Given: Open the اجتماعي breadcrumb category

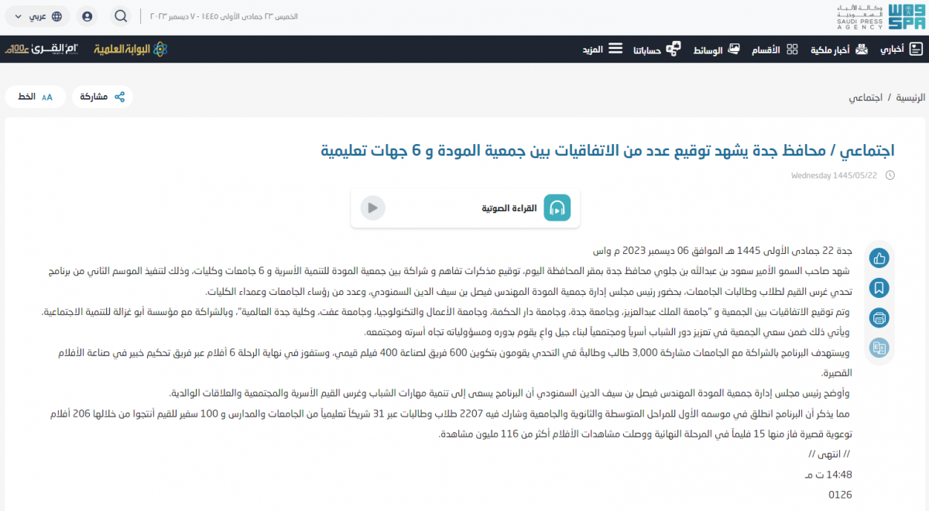Looking at the screenshot, I should coord(864,98).
